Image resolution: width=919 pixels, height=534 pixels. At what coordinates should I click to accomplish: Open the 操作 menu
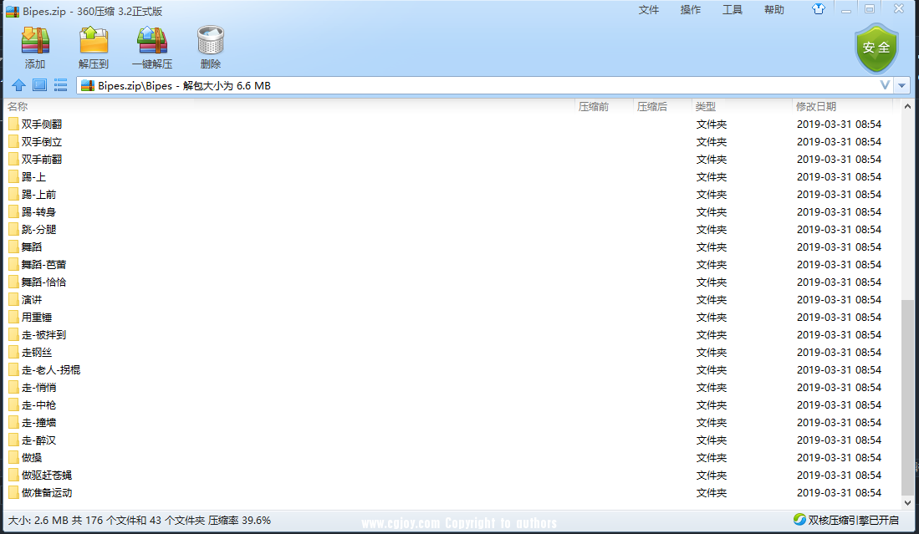tap(691, 10)
